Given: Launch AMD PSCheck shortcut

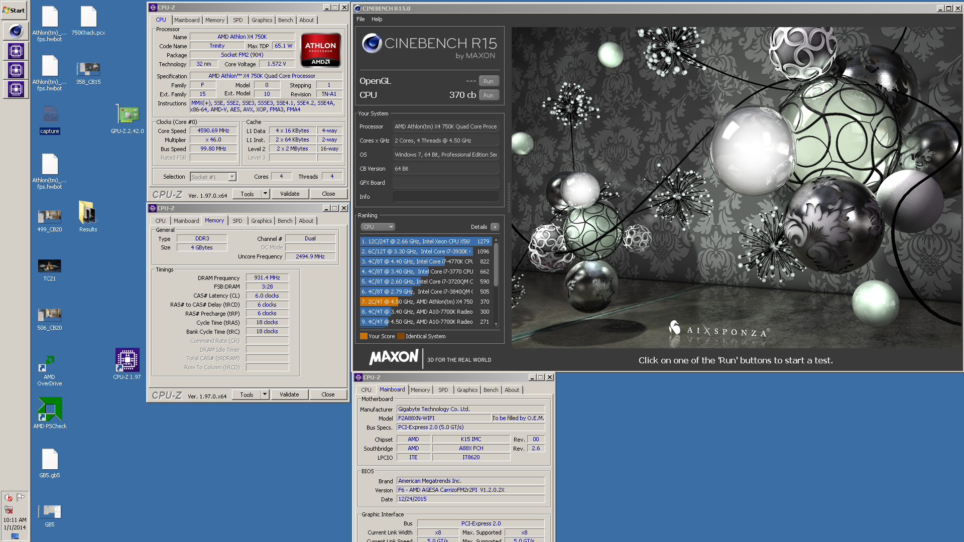Looking at the screenshot, I should [50, 413].
